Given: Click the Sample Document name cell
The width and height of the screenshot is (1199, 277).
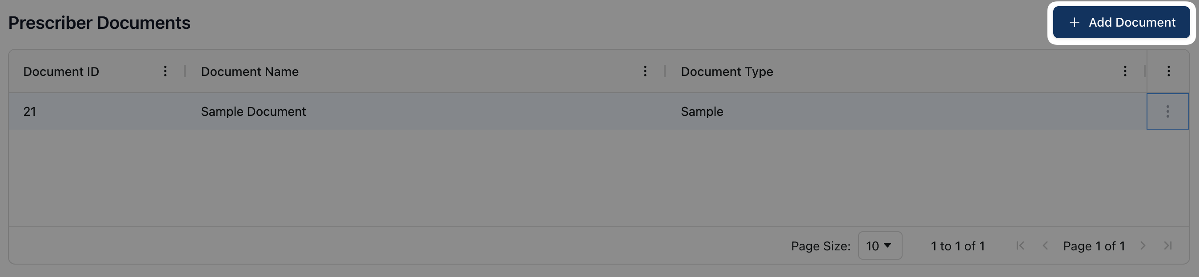Looking at the screenshot, I should pos(253,111).
